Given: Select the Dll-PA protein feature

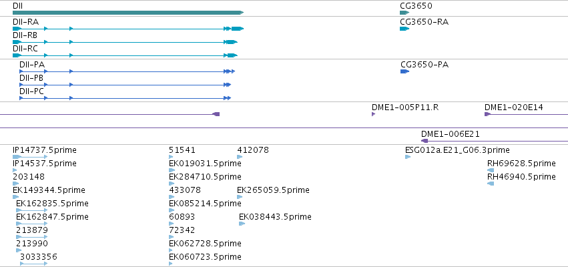Looking at the screenshot, I should 127,71.
